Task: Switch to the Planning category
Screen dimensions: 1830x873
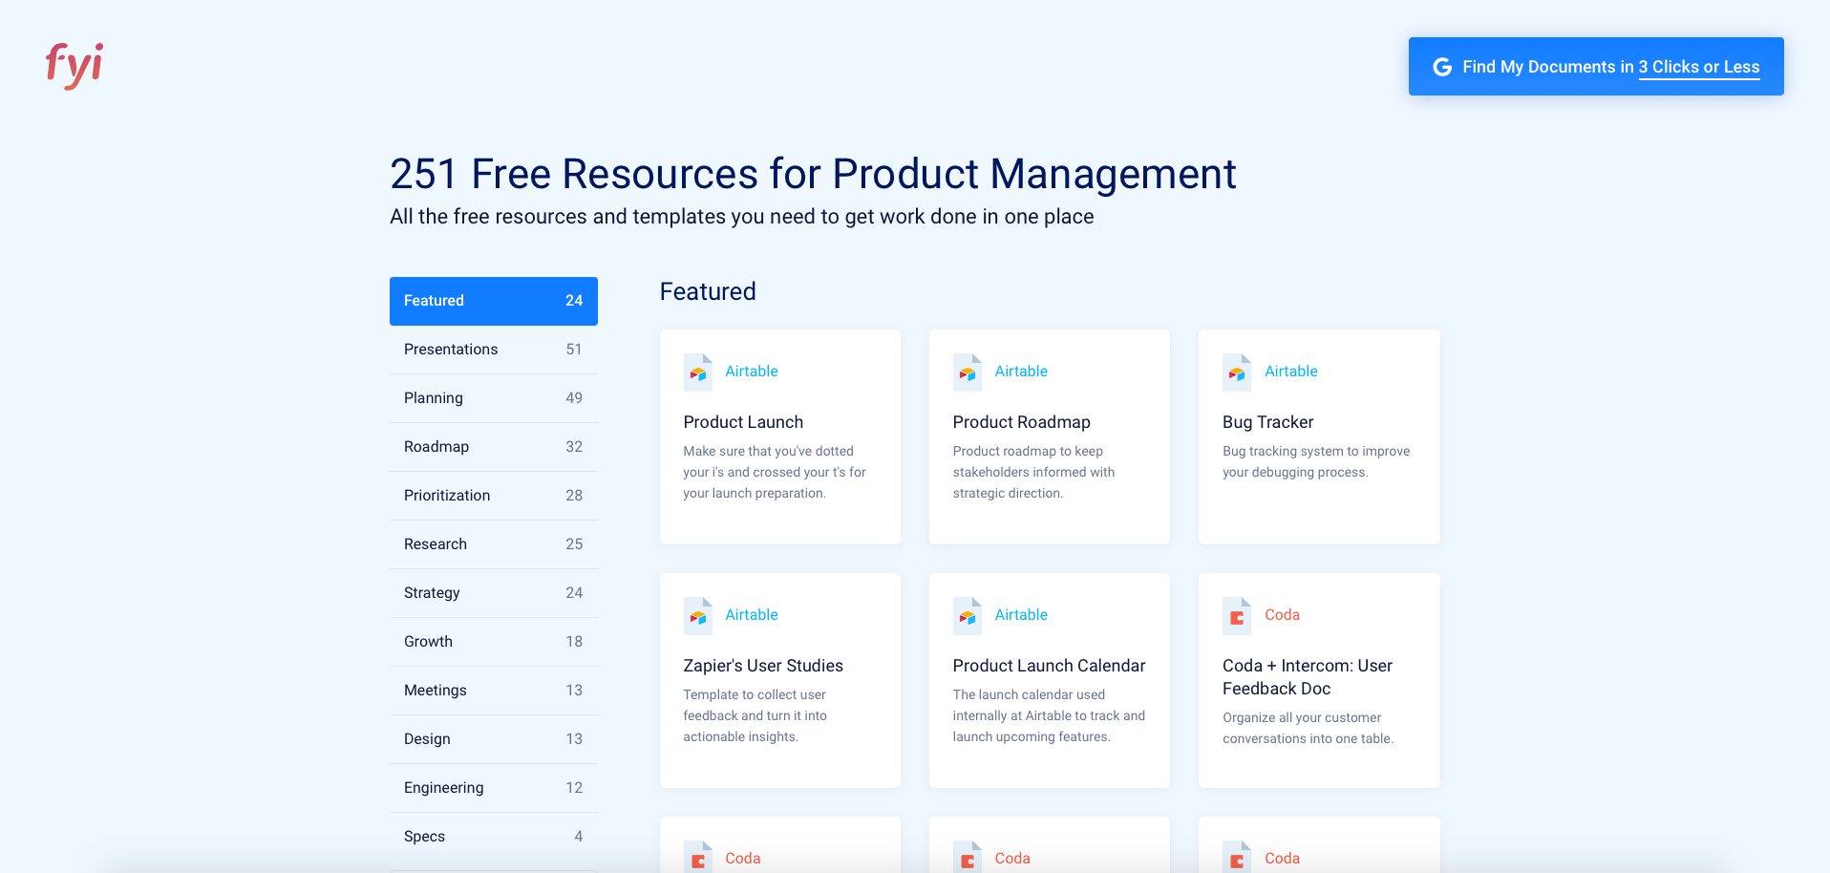Action: coord(494,398)
